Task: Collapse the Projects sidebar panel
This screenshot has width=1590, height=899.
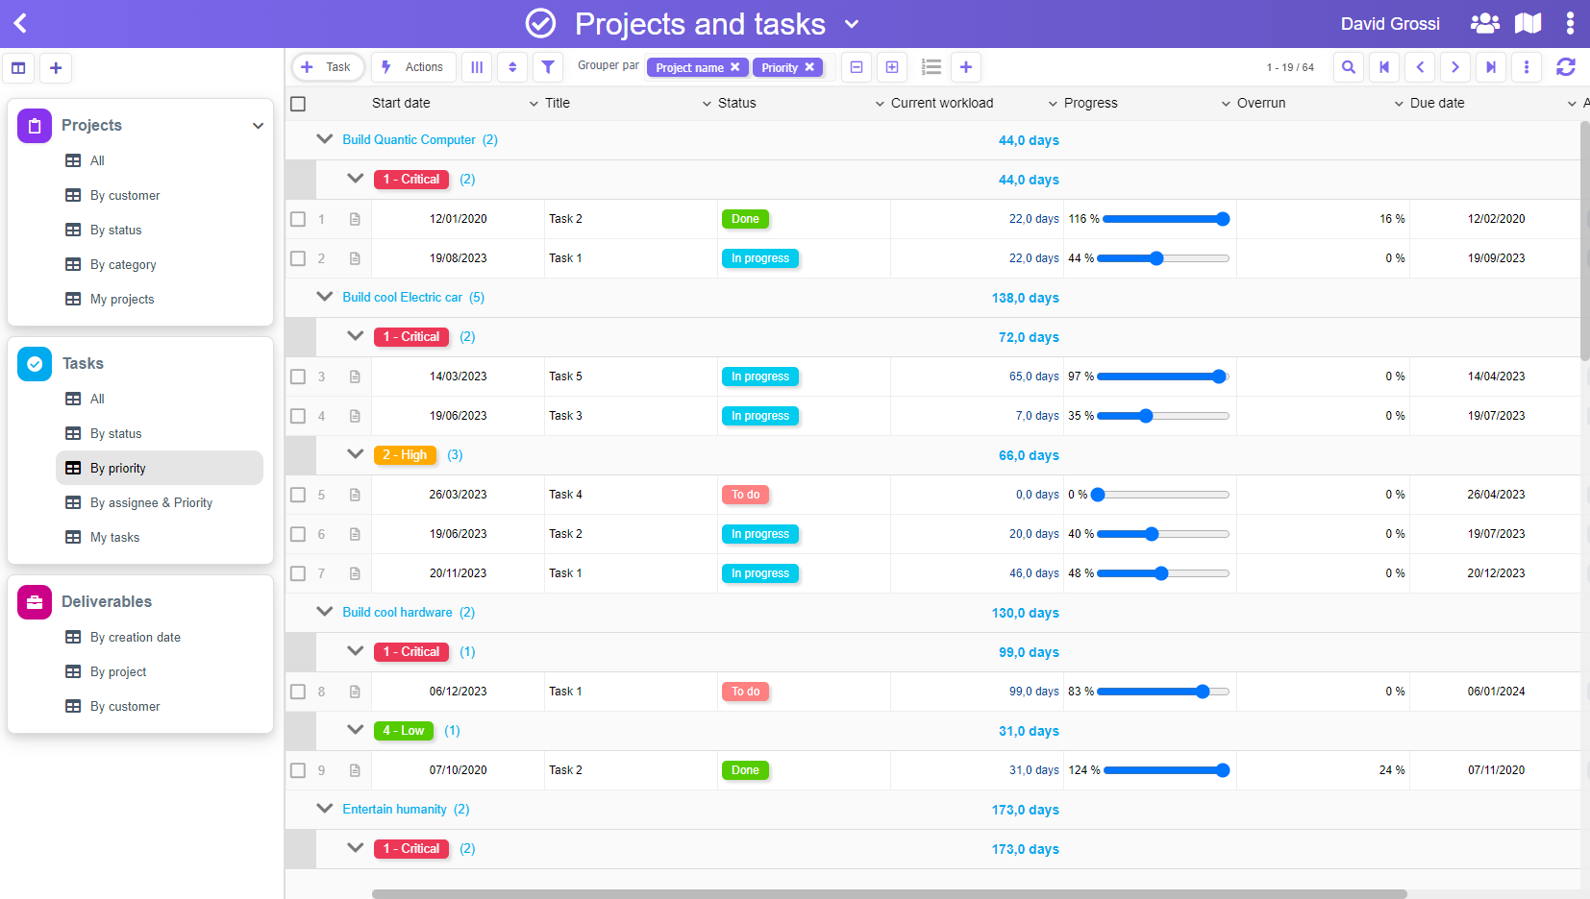Action: tap(258, 126)
